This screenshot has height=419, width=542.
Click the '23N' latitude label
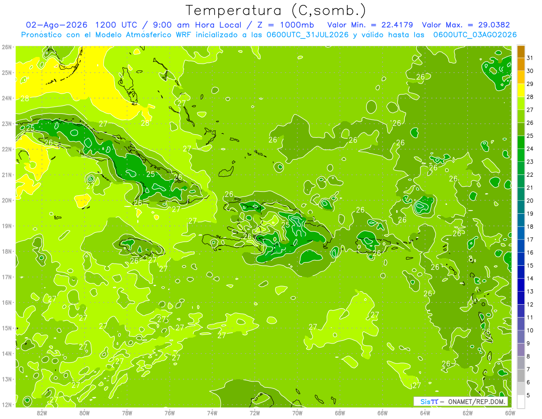(7, 123)
